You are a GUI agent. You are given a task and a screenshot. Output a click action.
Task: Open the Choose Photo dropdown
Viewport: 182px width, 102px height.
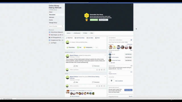point(104,20)
